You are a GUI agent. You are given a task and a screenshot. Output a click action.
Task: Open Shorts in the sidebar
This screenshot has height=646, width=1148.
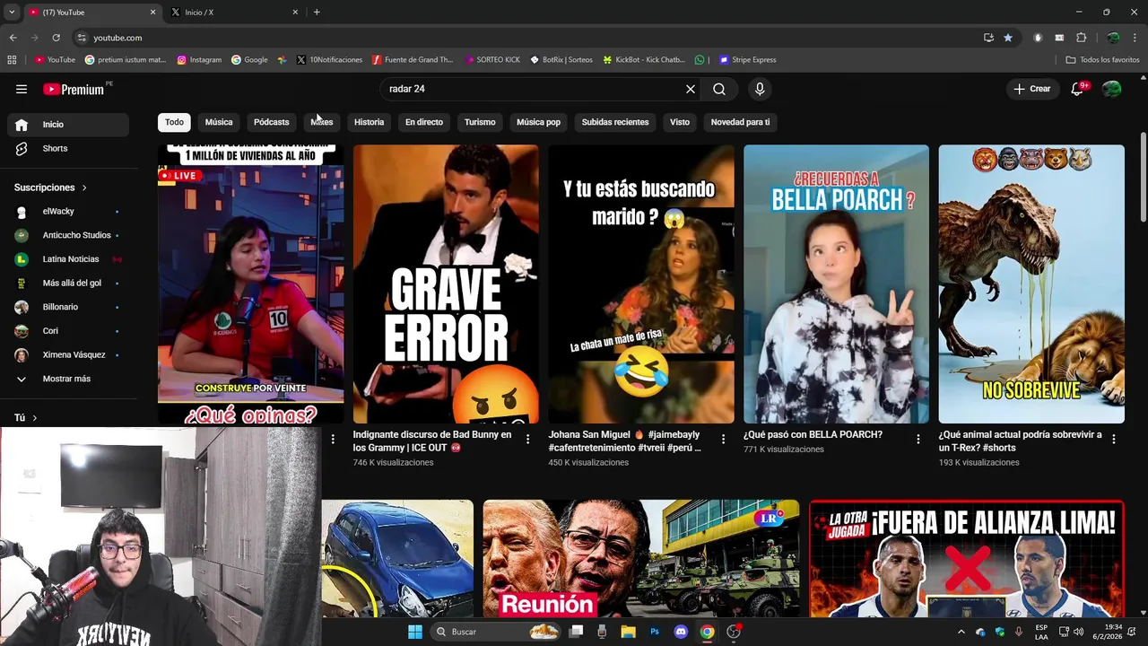[x=68, y=148]
